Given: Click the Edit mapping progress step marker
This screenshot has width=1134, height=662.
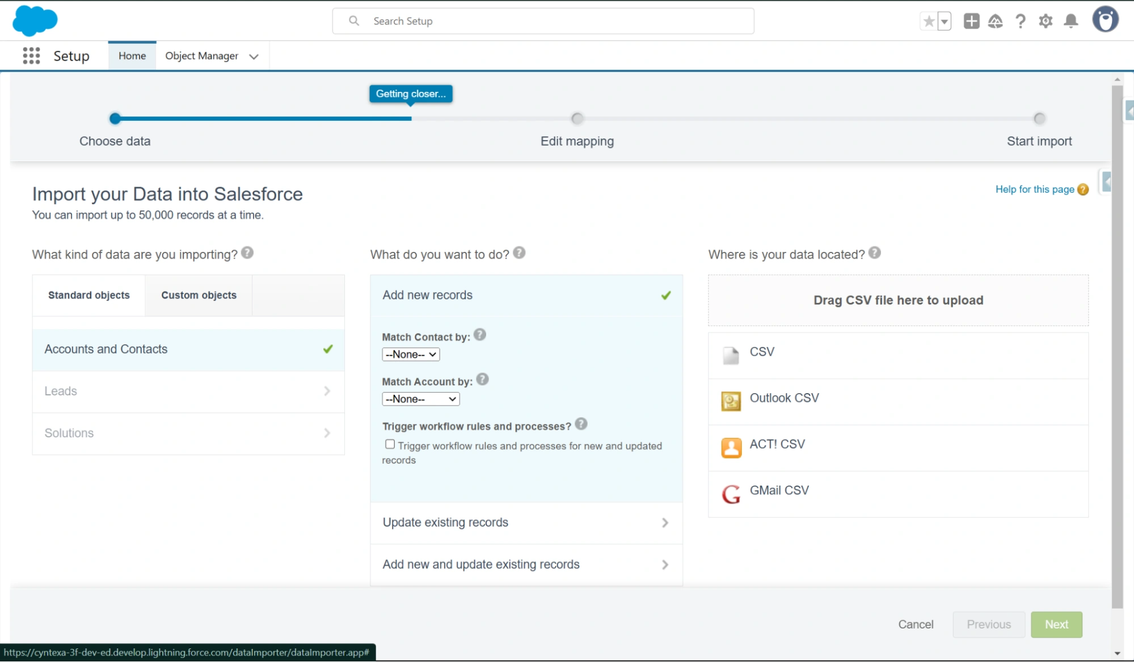Looking at the screenshot, I should [x=577, y=119].
